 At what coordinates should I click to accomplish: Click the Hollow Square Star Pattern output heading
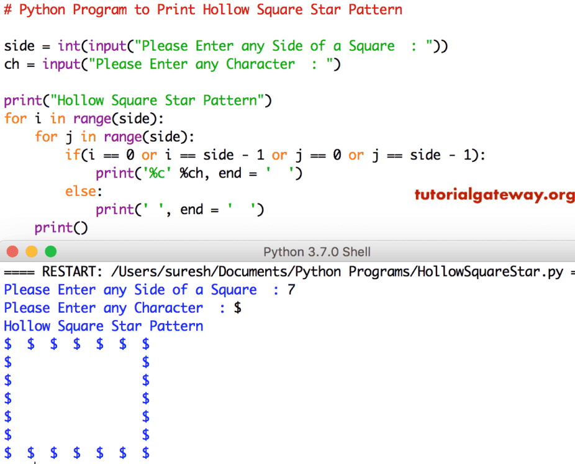tap(103, 326)
